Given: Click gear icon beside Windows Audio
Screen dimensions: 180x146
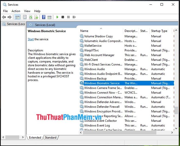Looking at the screenshot, I should 82,69.
